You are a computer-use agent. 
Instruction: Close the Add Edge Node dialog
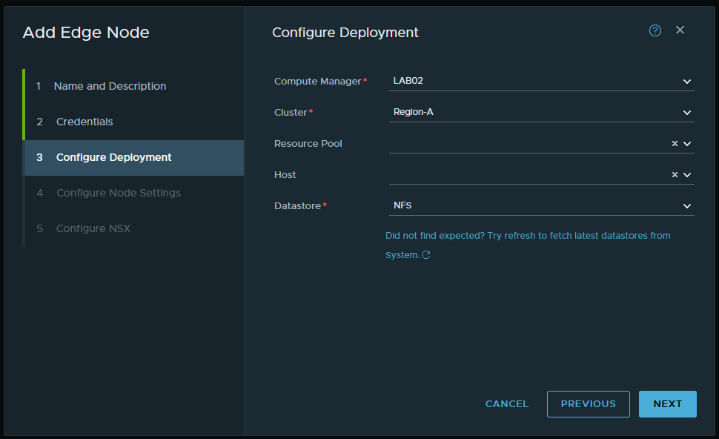[x=680, y=30]
